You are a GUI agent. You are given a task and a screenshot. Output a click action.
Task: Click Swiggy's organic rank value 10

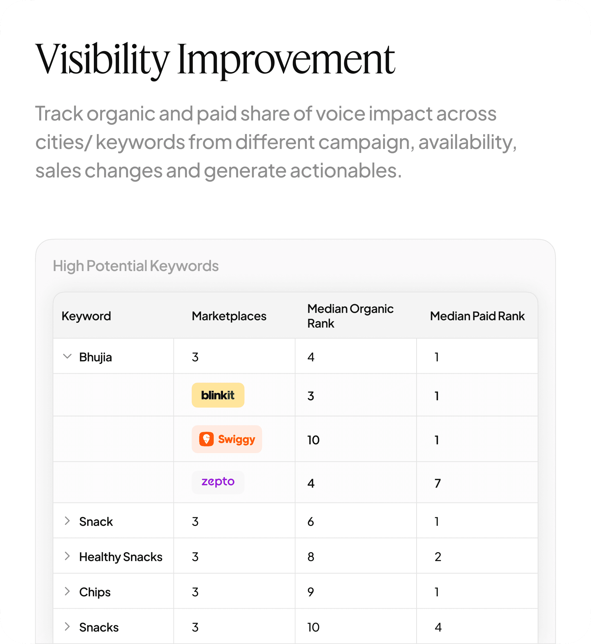pos(313,440)
